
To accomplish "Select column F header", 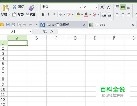I will 115,38.
